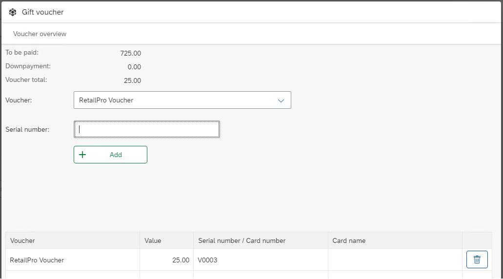Click the Gift voucher cube icon in the title bar
Screen dimensions: 503x279
click(x=13, y=12)
